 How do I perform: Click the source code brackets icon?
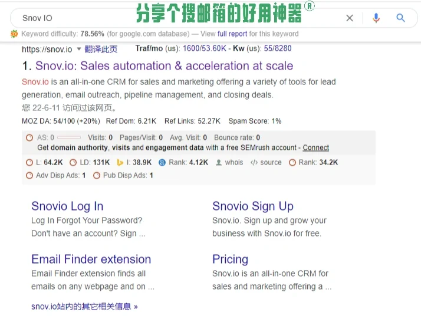[254, 163]
